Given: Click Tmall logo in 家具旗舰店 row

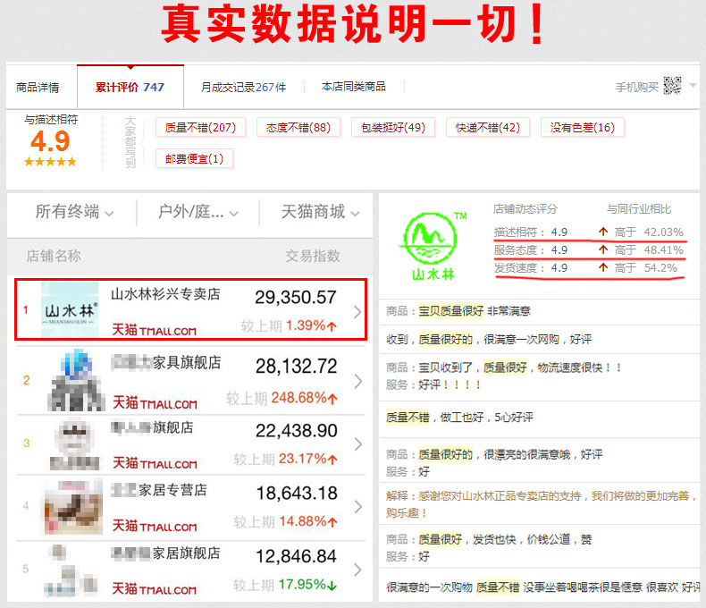Looking at the screenshot, I should click(155, 402).
